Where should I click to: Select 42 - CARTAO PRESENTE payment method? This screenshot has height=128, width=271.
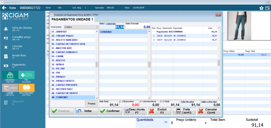[x=73, y=85]
